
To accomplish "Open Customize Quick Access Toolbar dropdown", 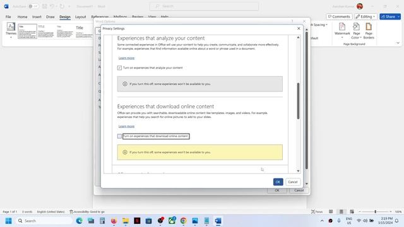I will coord(69,6).
